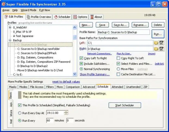Viewport: 169px width, 132px height.
Task: Open FTP ETC settings for Left path
Action: 161,43
